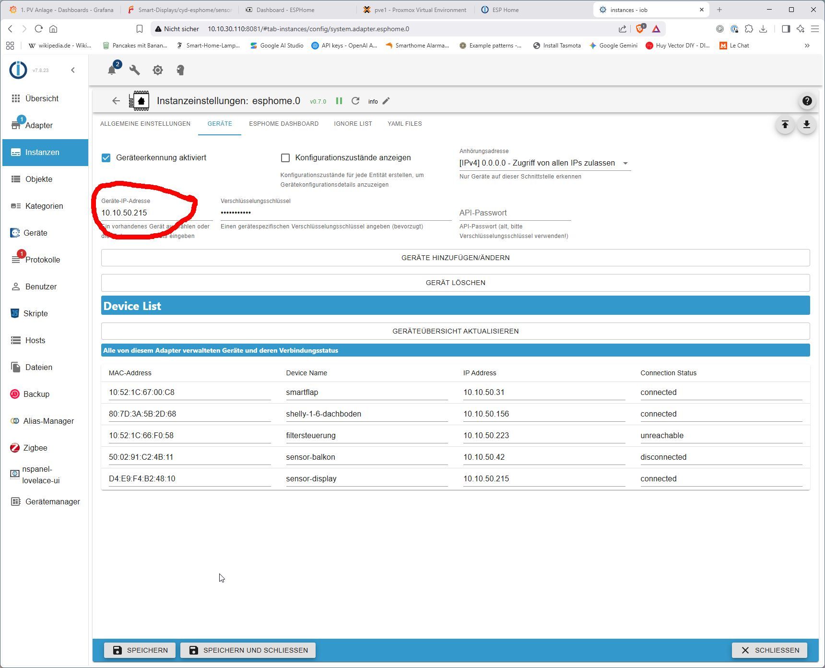Viewport: 825px width, 668px height.
Task: Click the filtersteuerung IP address 10.10.50.223
Action: pyautogui.click(x=544, y=436)
